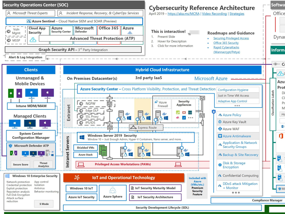Select the Azure Stack box

coord(85,155)
